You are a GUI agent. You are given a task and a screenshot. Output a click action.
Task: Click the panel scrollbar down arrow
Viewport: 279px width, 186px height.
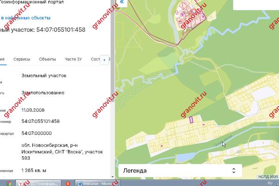[113, 177]
